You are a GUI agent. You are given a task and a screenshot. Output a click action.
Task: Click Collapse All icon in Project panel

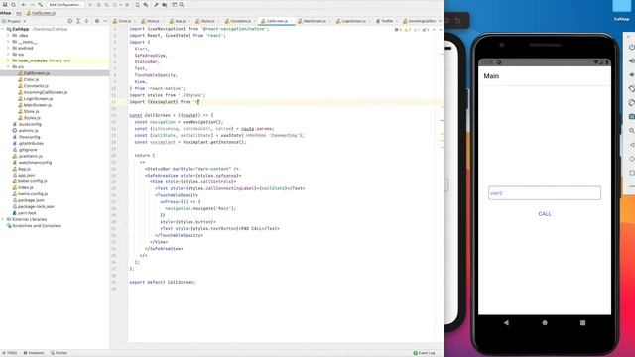point(86,21)
